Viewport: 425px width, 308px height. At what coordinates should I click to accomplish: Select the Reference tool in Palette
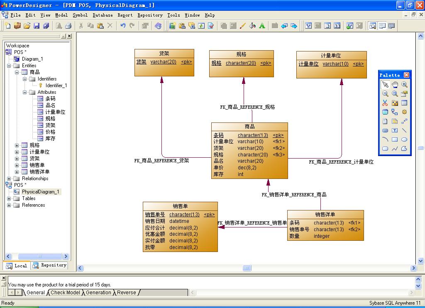coord(395,112)
